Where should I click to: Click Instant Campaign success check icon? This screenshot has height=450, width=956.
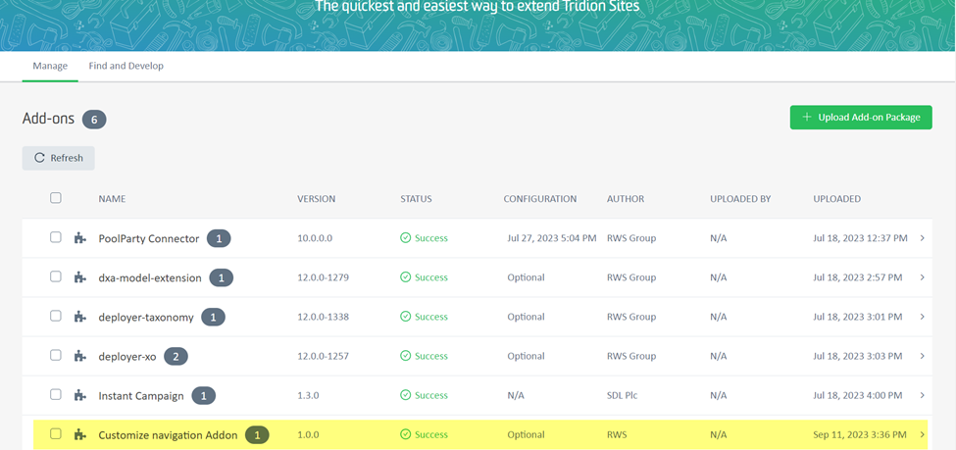point(406,395)
